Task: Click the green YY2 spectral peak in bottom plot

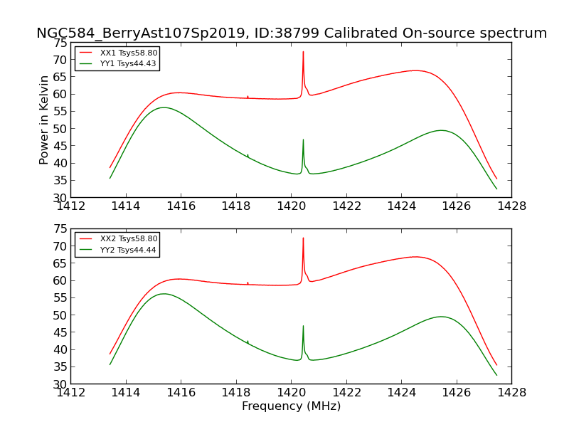Action: (x=304, y=327)
